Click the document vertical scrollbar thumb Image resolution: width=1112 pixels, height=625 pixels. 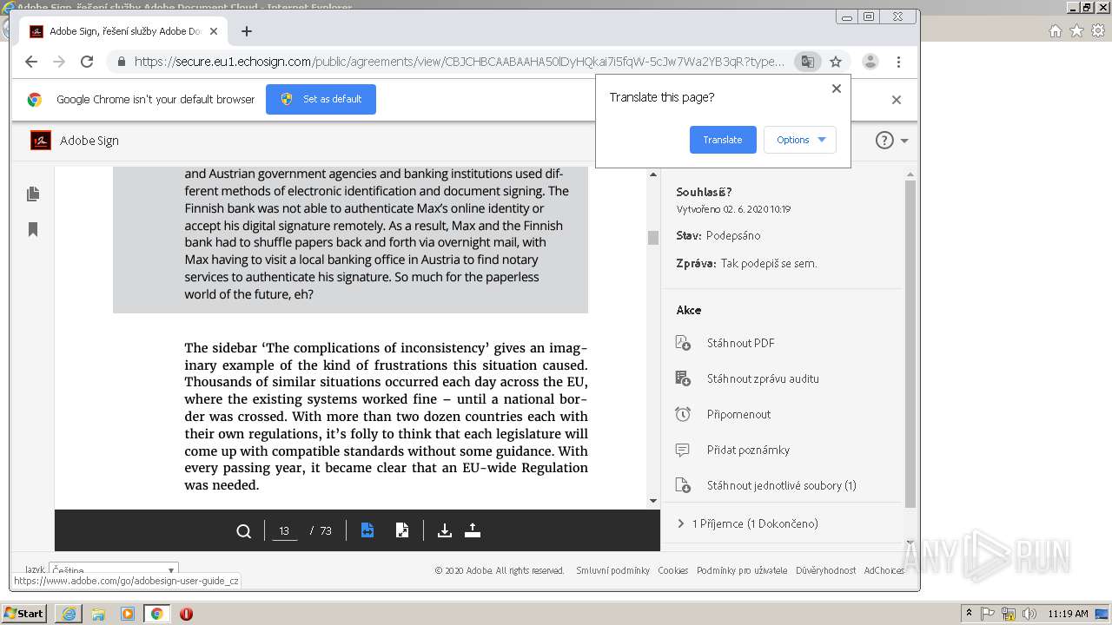(x=653, y=238)
